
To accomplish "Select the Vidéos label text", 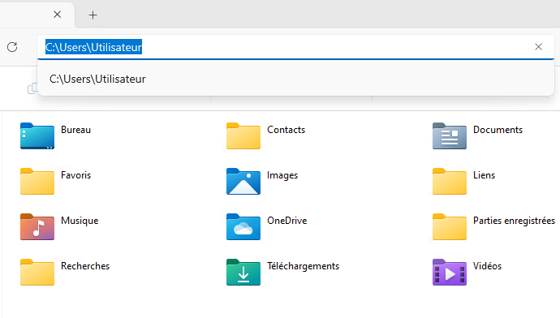I will (x=487, y=266).
